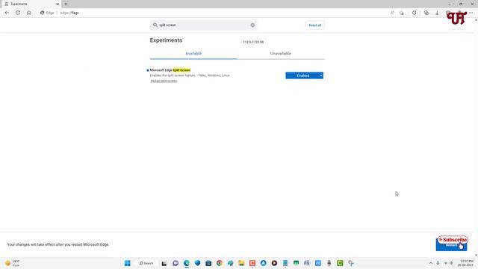Image resolution: width=478 pixels, height=269 pixels.
Task: Click the search flags input field
Action: click(203, 25)
